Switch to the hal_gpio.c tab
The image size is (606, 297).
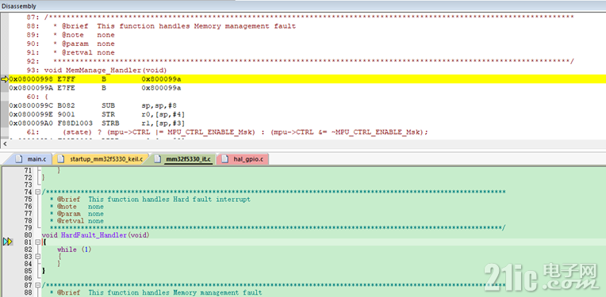point(243,159)
